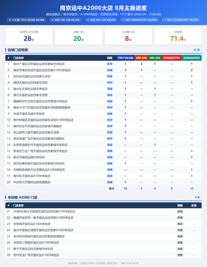The width and height of the screenshot is (207, 267).
Task: Click the TDH12K200 column header
Action: 125,58
